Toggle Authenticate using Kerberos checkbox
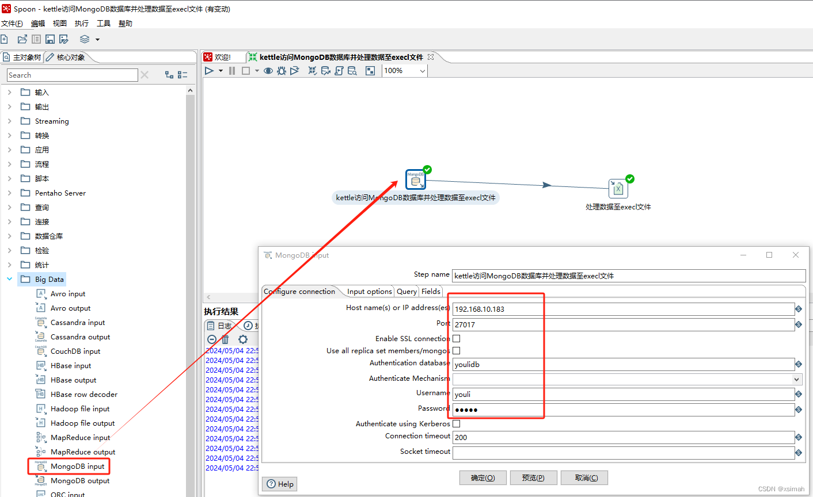813x497 pixels. 457,423
